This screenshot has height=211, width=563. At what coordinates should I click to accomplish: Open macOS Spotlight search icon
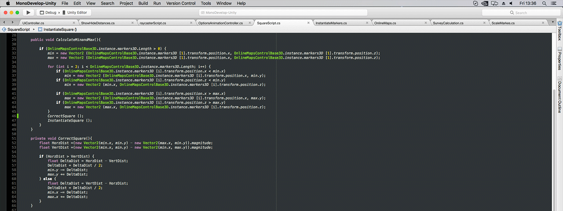(x=545, y=3)
